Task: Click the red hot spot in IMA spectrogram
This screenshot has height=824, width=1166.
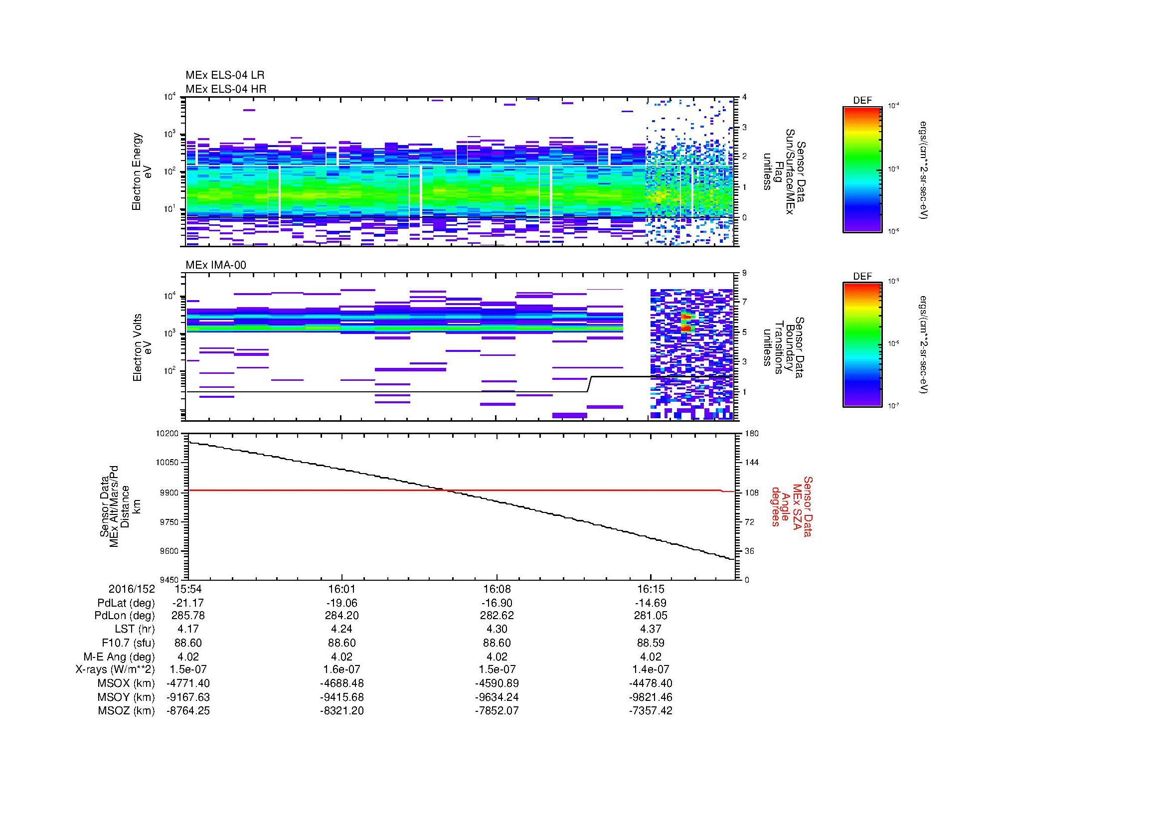Action: [x=686, y=323]
